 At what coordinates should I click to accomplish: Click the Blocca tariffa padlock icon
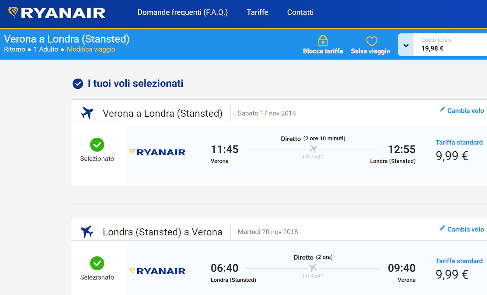[323, 40]
